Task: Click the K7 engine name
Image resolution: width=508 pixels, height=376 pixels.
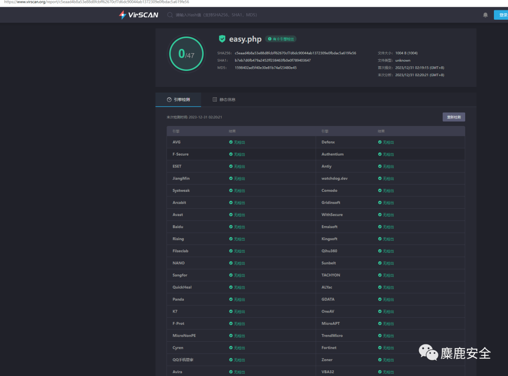Action: coord(175,311)
